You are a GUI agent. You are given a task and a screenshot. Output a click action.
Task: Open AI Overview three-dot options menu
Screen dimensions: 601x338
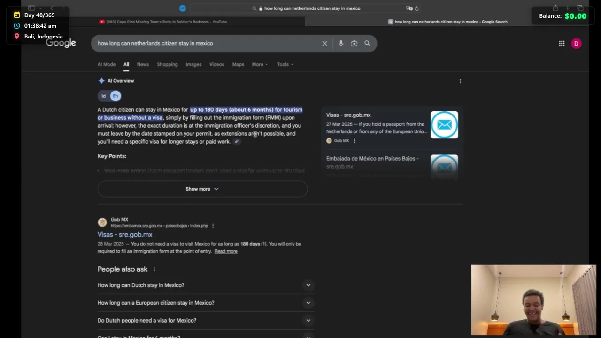[460, 81]
